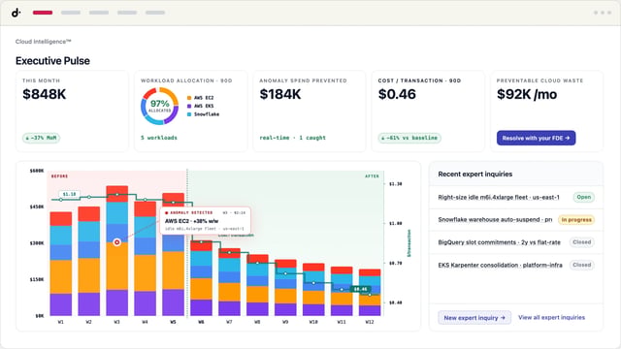
Task: Click the W12 stacked bar
Action: tap(370, 293)
